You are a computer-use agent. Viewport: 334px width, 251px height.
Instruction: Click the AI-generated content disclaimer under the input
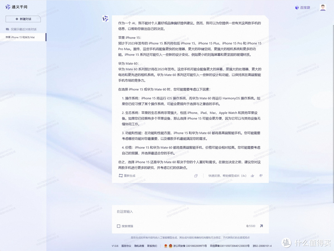pyautogui.click(x=190, y=238)
